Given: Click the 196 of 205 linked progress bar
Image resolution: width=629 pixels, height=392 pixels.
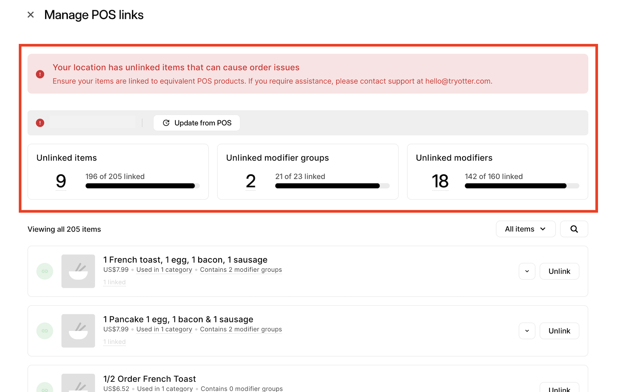Looking at the screenshot, I should tap(143, 186).
